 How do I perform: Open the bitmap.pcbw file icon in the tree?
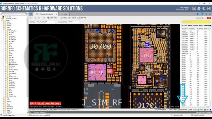point(10,64)
